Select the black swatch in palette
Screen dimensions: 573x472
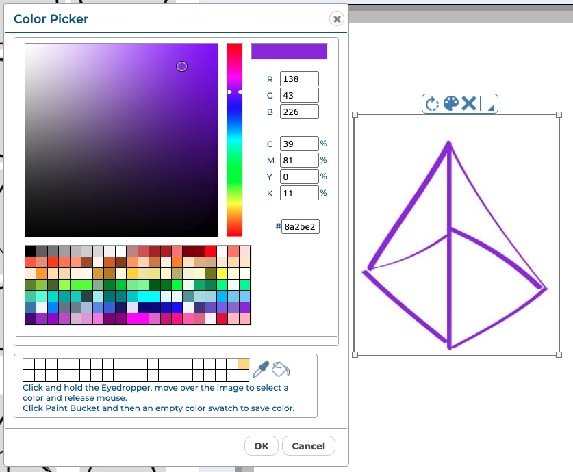click(31, 251)
